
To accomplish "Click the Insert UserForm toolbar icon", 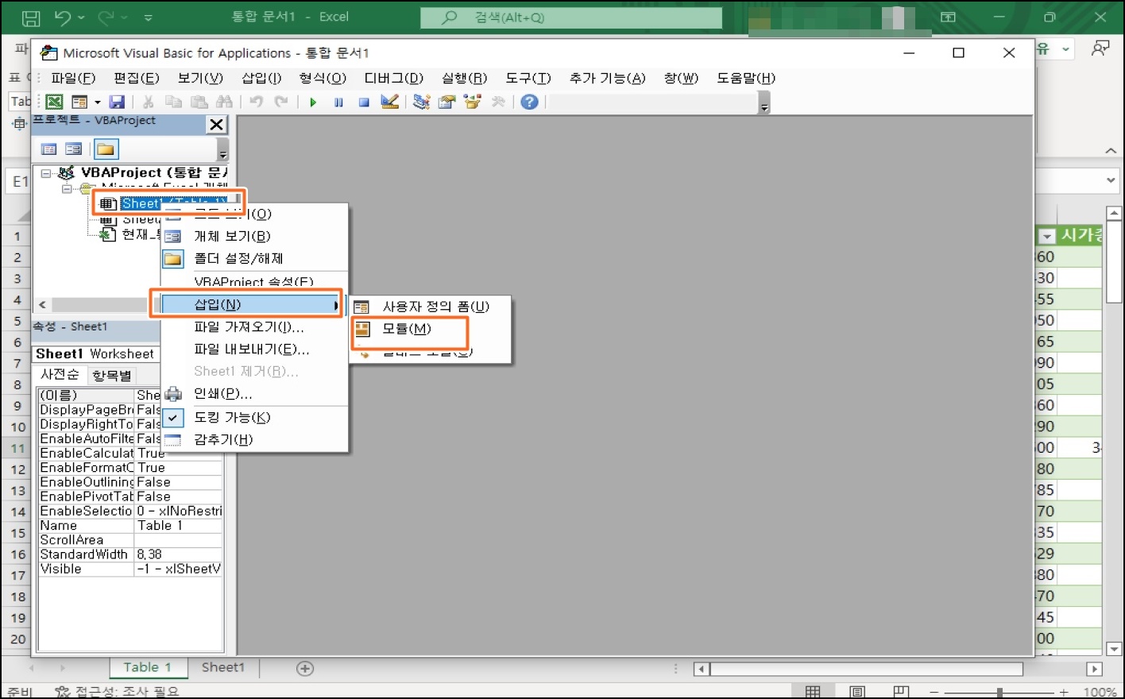I will pyautogui.click(x=79, y=102).
